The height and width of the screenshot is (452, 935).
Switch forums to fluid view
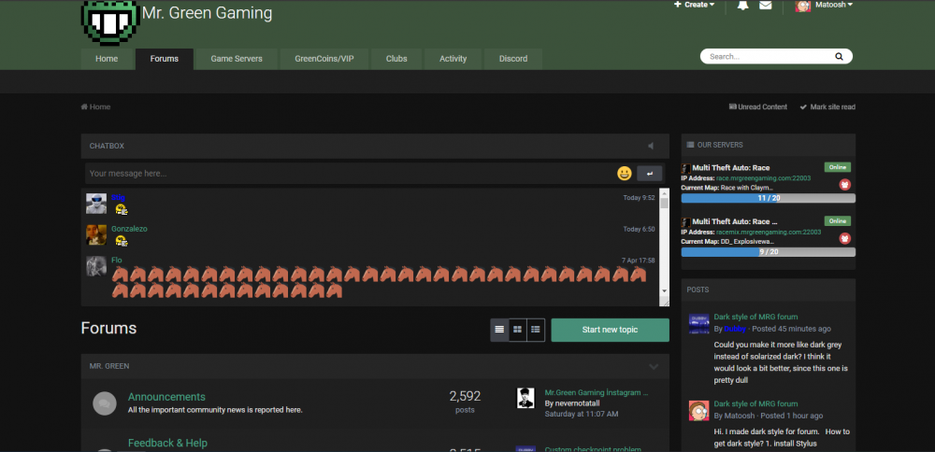point(536,330)
